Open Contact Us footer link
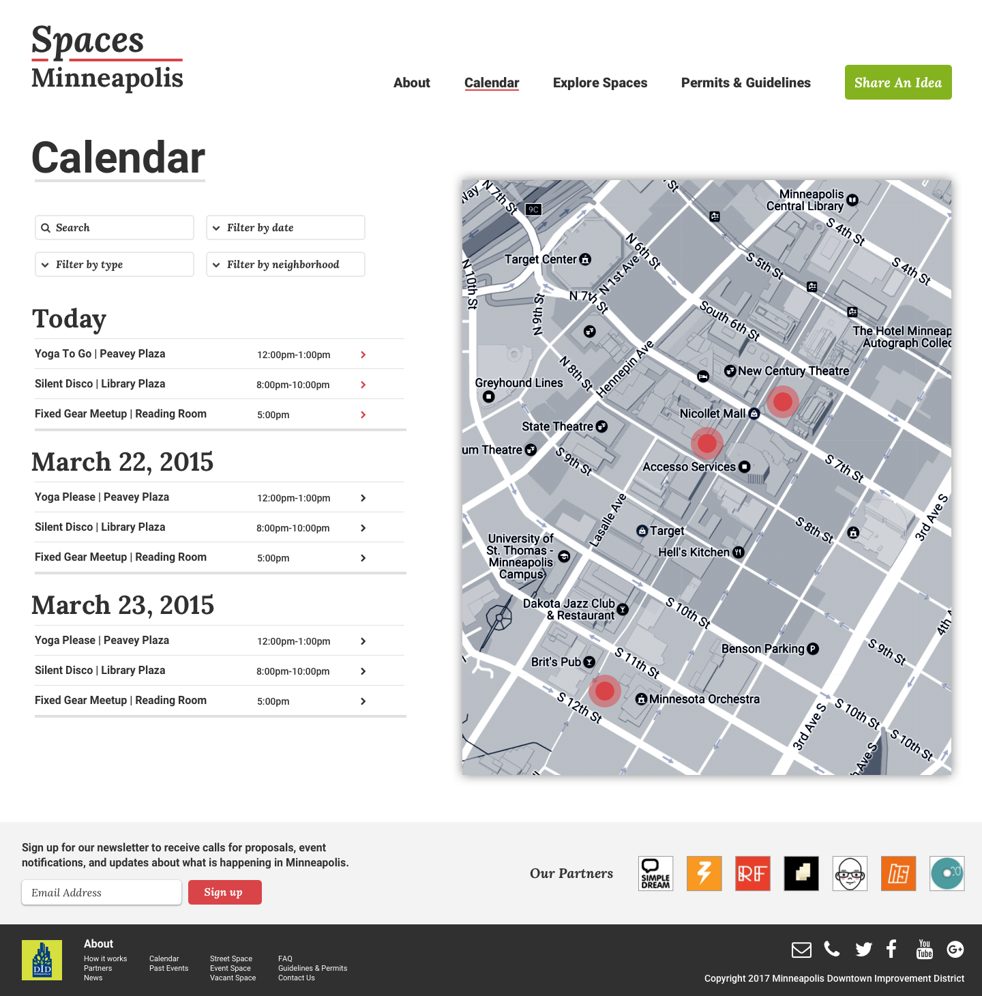The height and width of the screenshot is (996, 982). [x=297, y=978]
